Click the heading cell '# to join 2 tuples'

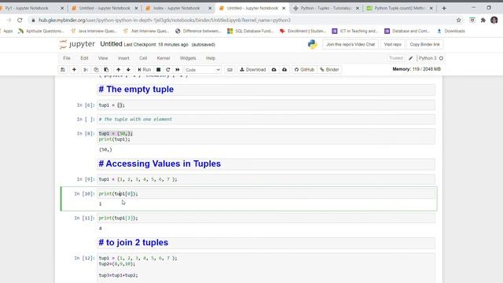point(266,243)
